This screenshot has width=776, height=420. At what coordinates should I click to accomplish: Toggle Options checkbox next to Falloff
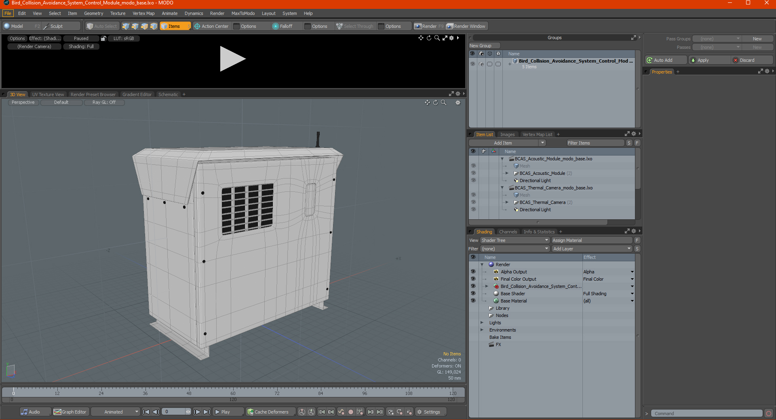pyautogui.click(x=308, y=26)
